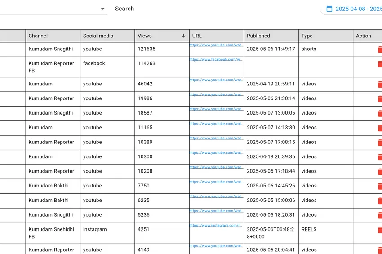
Task: Open the Facebook URL link
Action: pos(216,59)
